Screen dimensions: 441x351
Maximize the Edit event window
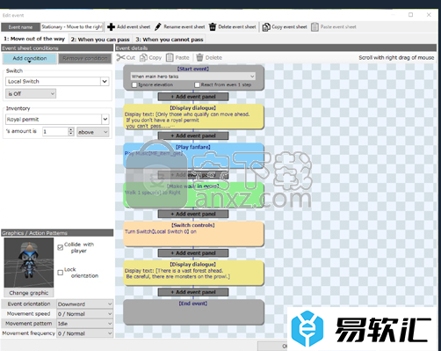[411, 15]
